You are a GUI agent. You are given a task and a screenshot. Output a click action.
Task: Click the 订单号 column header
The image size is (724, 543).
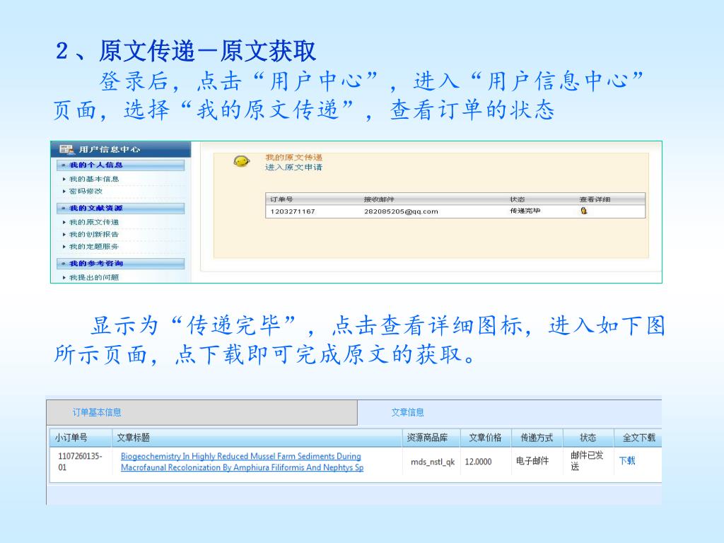(x=281, y=199)
